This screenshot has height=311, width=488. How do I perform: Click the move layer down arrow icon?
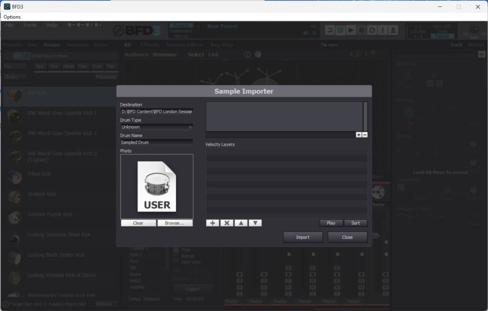point(255,222)
